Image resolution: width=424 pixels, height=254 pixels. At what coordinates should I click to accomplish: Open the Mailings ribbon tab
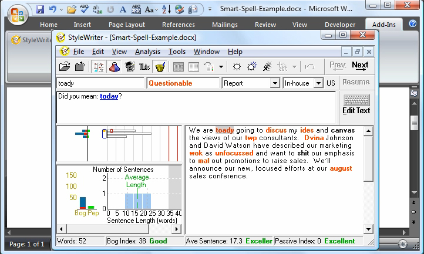pos(225,25)
